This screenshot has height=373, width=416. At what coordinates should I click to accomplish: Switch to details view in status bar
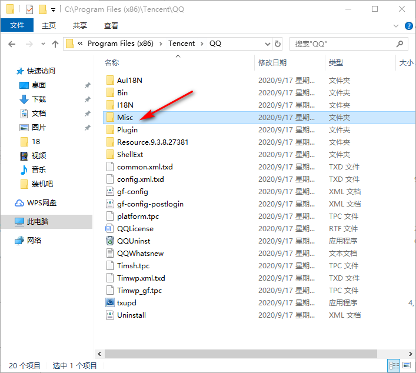[394, 365]
